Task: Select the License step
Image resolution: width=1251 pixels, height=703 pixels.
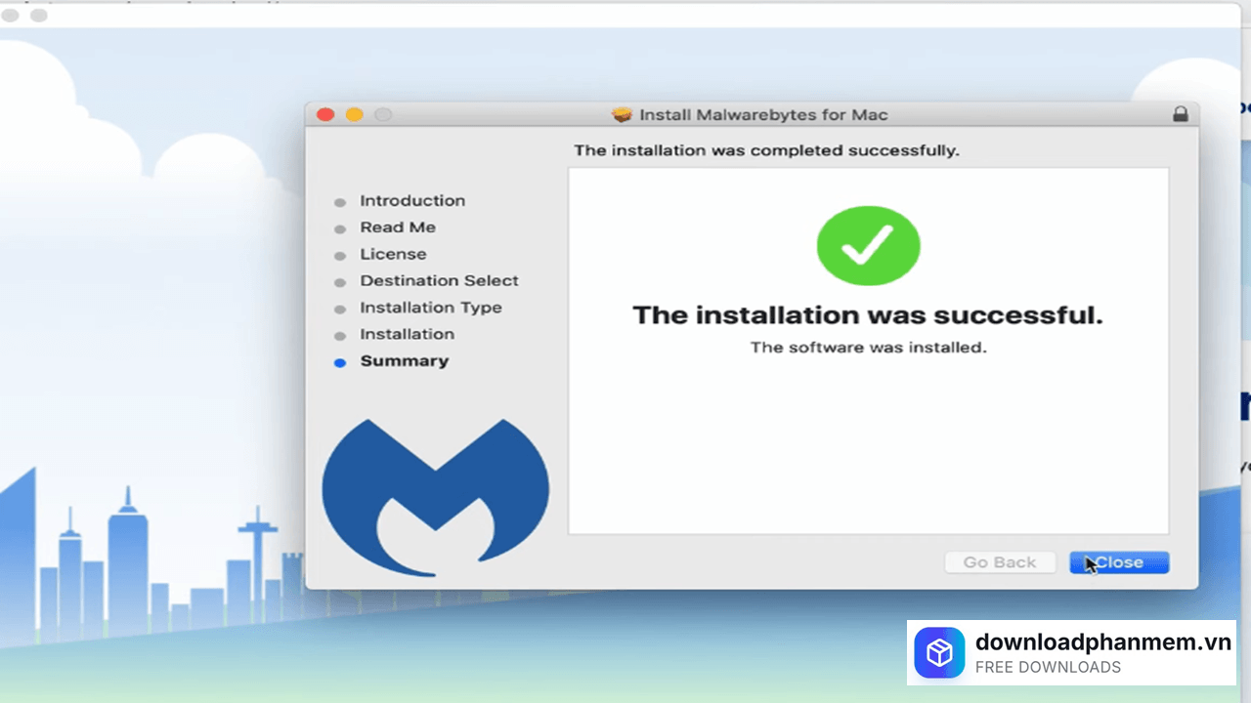Action: (393, 254)
